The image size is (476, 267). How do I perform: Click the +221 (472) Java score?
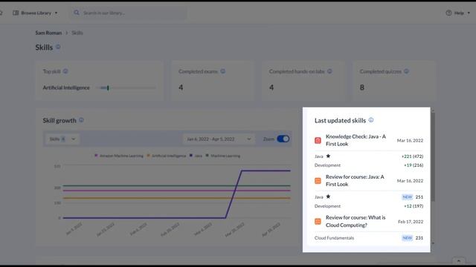(412, 156)
